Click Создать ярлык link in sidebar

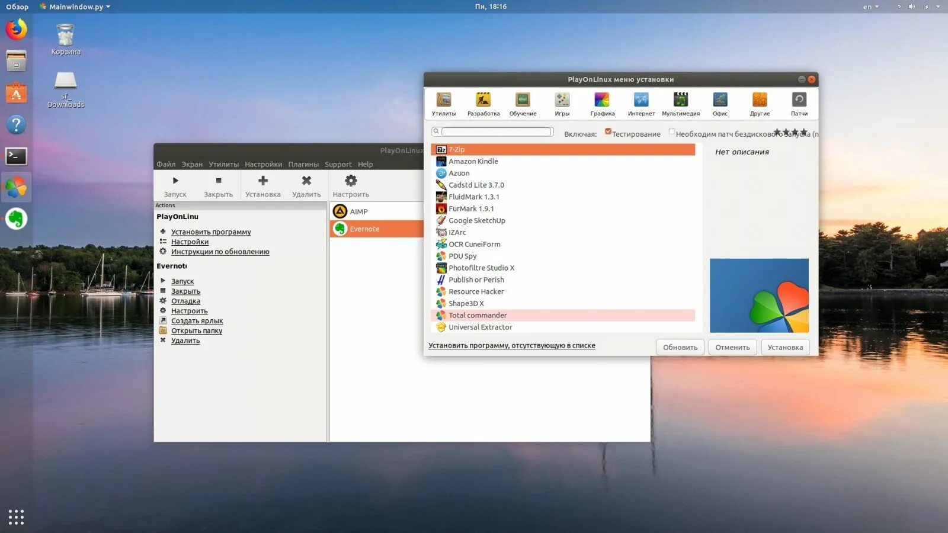[x=197, y=321]
